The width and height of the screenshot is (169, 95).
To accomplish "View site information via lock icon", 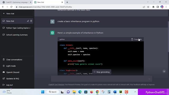I will (17, 7).
